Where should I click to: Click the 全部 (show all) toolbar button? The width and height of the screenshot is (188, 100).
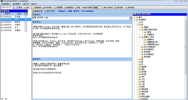pos(26,7)
